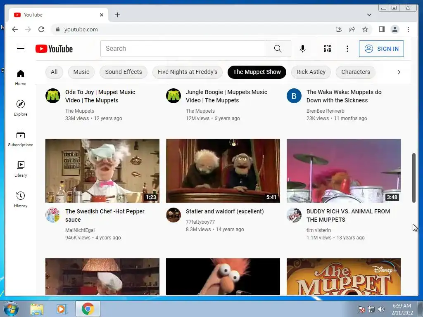The height and width of the screenshot is (317, 423).
Task: Select the Characters chip
Action: 356,72
